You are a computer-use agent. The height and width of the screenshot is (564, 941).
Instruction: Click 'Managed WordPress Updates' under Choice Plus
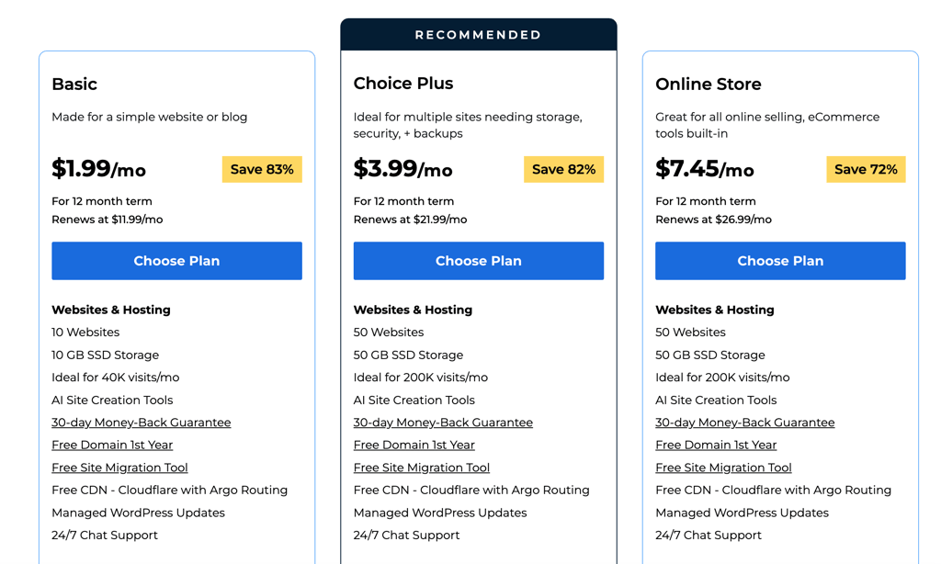(440, 513)
